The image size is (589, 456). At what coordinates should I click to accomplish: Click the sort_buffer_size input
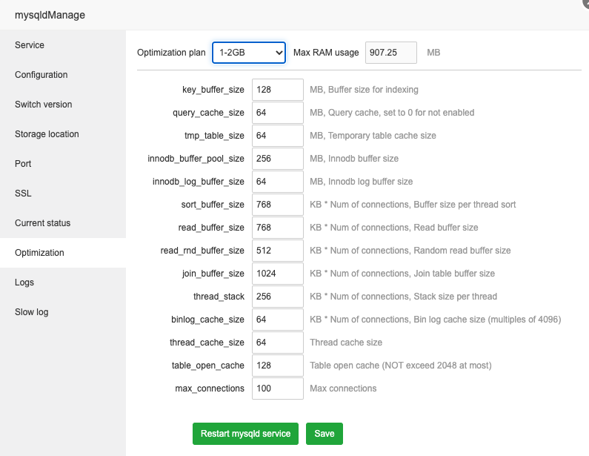pos(278,205)
